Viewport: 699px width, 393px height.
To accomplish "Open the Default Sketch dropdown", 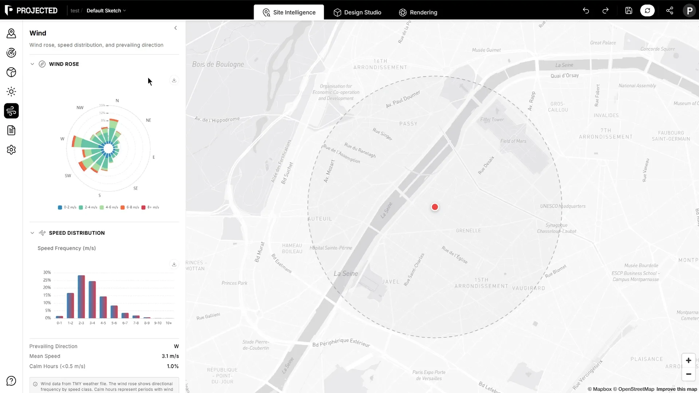I will [x=106, y=11].
